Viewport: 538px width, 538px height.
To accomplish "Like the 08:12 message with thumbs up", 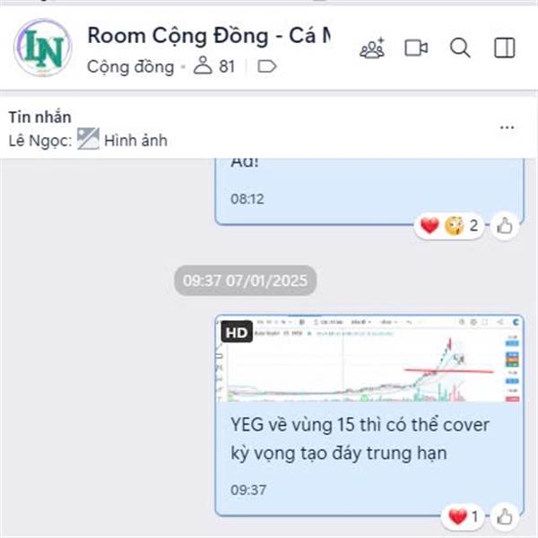I will pyautogui.click(x=504, y=226).
